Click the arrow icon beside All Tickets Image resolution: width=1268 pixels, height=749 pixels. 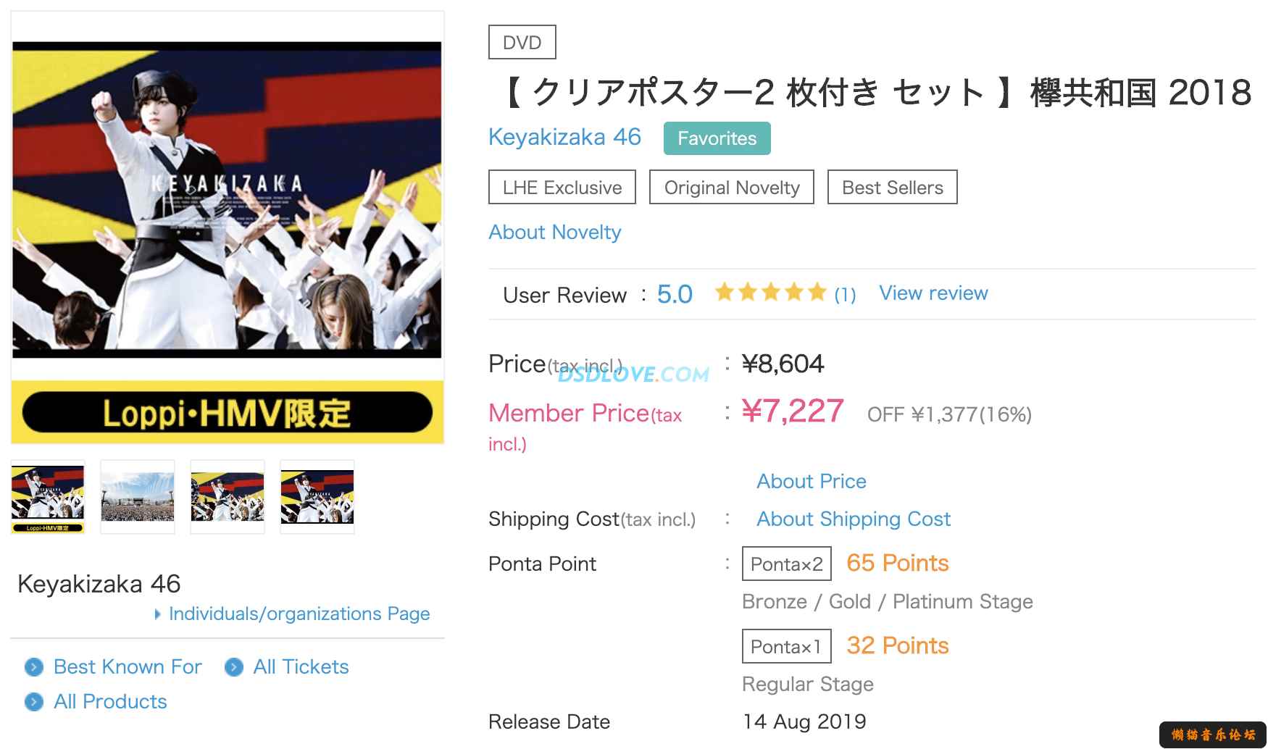(x=234, y=667)
